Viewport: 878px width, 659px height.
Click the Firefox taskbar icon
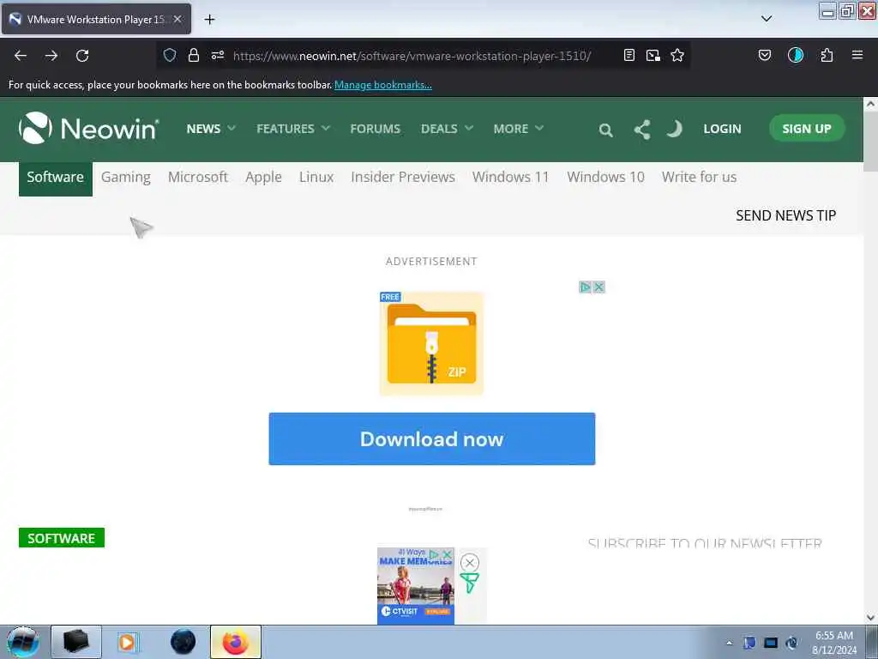236,642
